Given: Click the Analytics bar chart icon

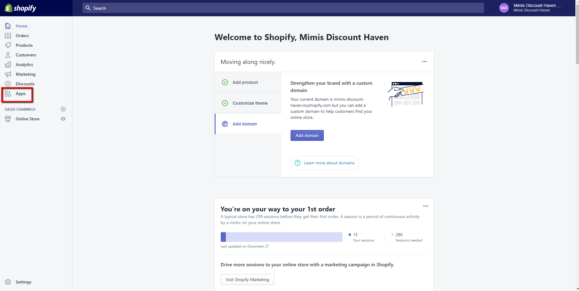Looking at the screenshot, I should [x=8, y=65].
